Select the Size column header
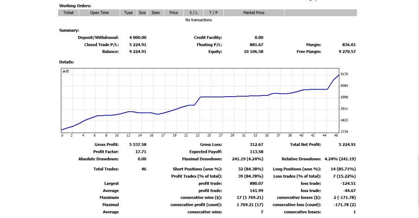This screenshot has height=218, width=419. click(x=142, y=13)
